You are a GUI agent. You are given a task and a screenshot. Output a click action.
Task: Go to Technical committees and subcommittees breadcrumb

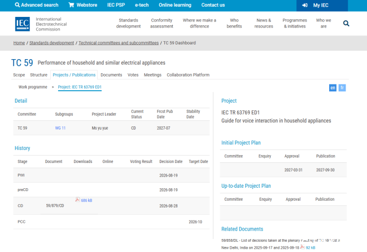coord(119,43)
